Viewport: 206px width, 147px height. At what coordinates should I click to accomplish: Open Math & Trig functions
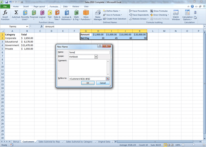point(76,15)
